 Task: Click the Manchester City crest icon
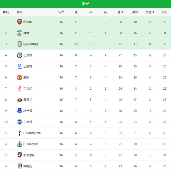[19, 33]
